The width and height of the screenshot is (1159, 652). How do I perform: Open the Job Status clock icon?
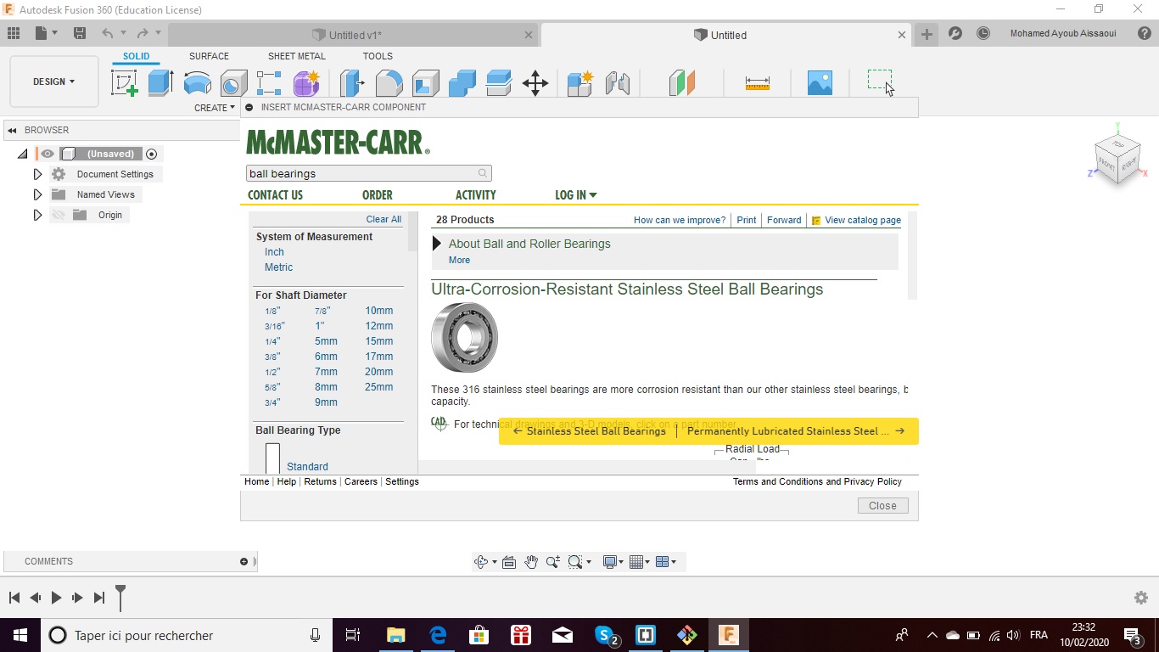point(983,34)
